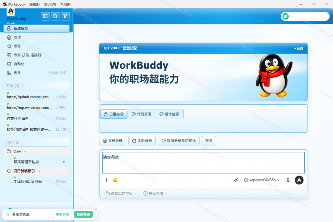The height and width of the screenshot is (222, 333).
Task: Open model dropdown xopqwen36v35b
Action: [x=262, y=180]
